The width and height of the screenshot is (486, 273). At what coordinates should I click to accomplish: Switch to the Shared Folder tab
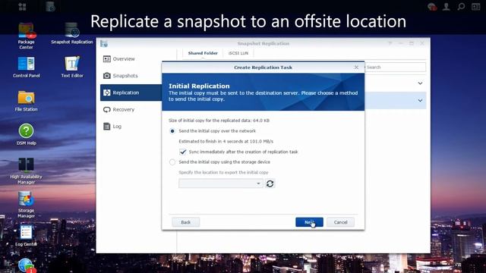[x=203, y=53]
